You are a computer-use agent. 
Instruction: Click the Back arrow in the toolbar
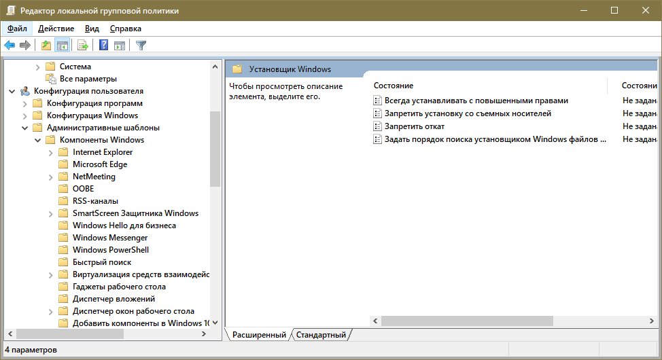(10, 46)
